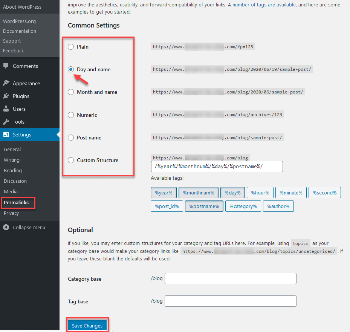Click the %monthnum% tag button
Screen dimensions: 350x332
199,193
